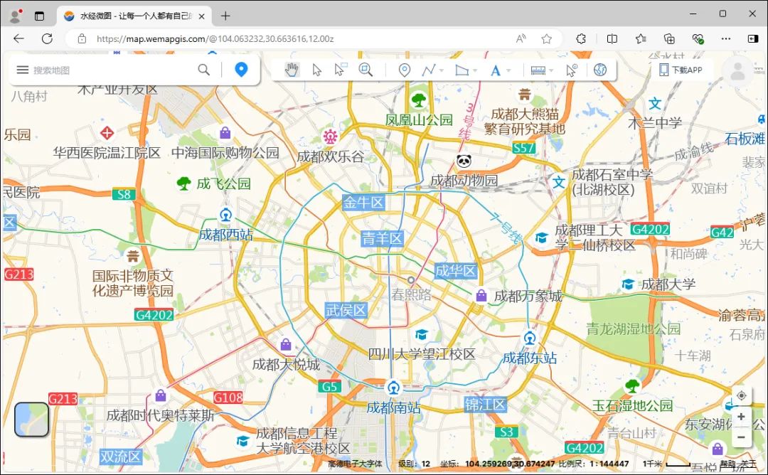
Task: Click the 成都西站 station marker
Action: (x=226, y=215)
